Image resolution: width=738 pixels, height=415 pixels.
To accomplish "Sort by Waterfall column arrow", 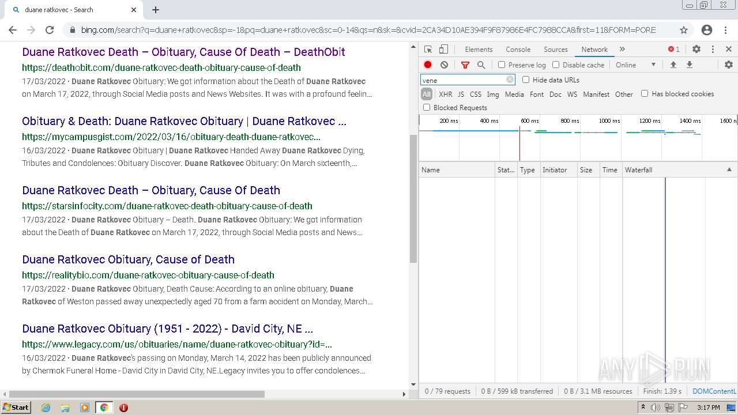I will click(x=729, y=169).
